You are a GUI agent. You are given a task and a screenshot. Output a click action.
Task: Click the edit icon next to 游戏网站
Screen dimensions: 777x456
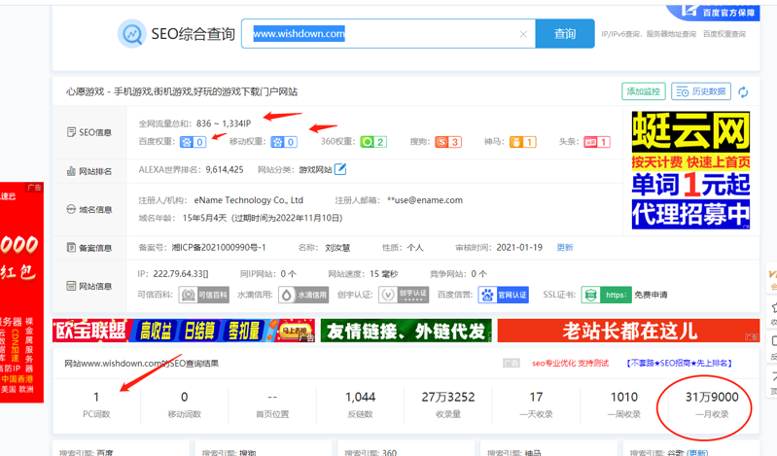pyautogui.click(x=340, y=169)
